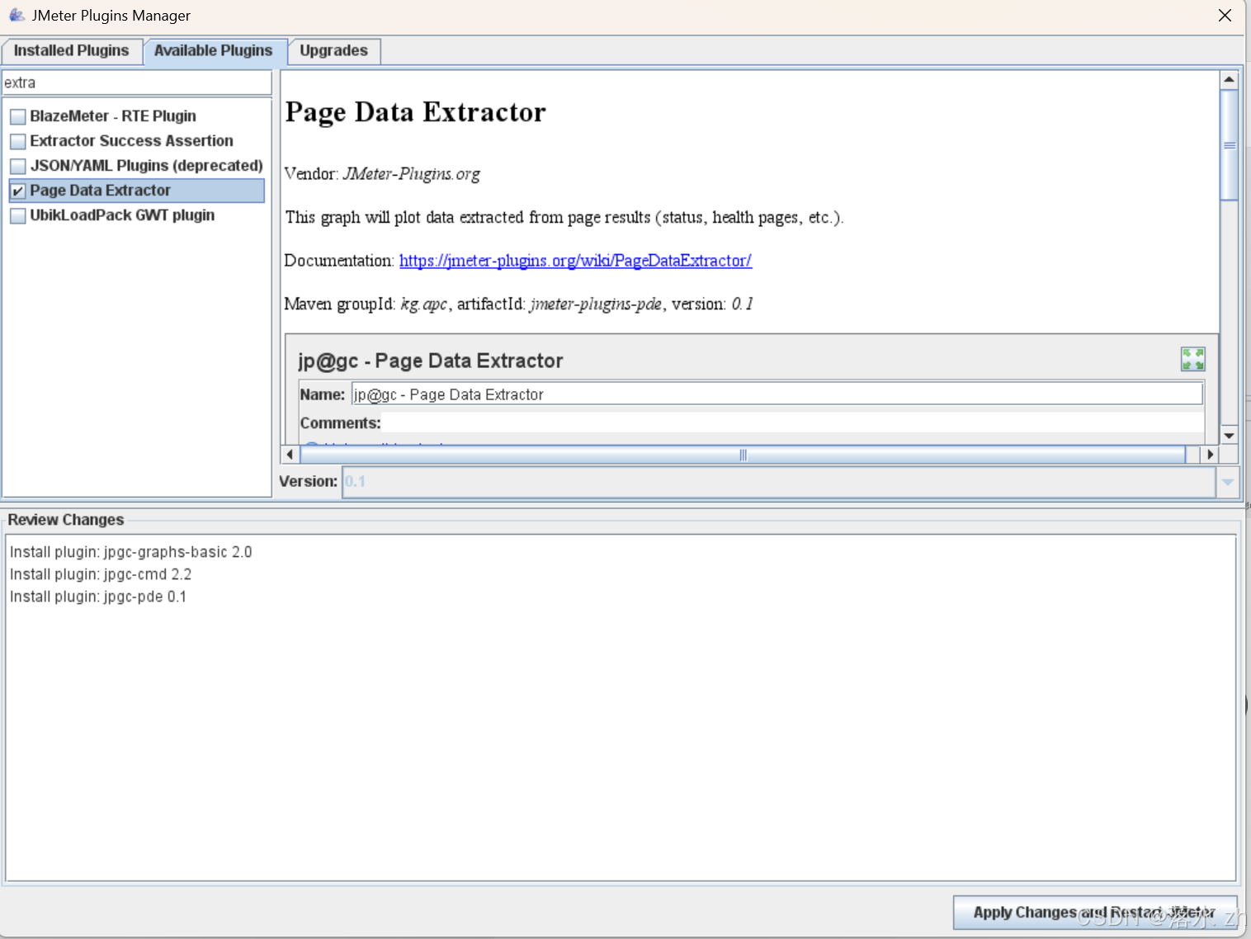The width and height of the screenshot is (1251, 939).
Task: Click the JMeter feather icon in the title bar
Action: click(x=17, y=14)
